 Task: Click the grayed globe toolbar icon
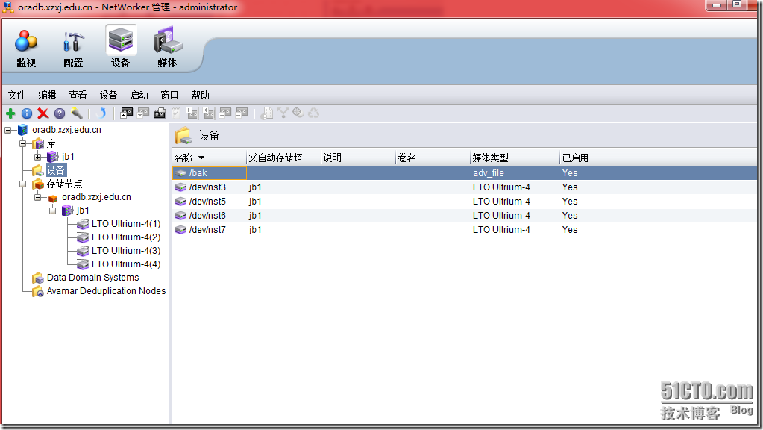click(298, 113)
